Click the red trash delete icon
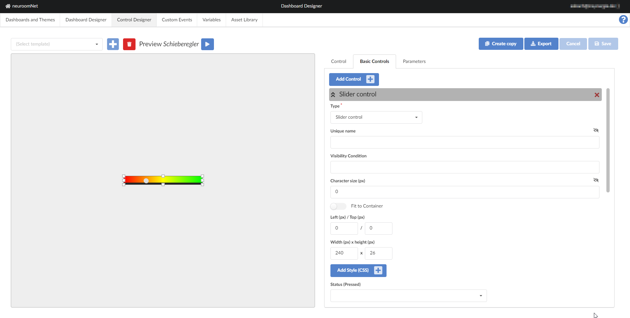 (x=129, y=44)
